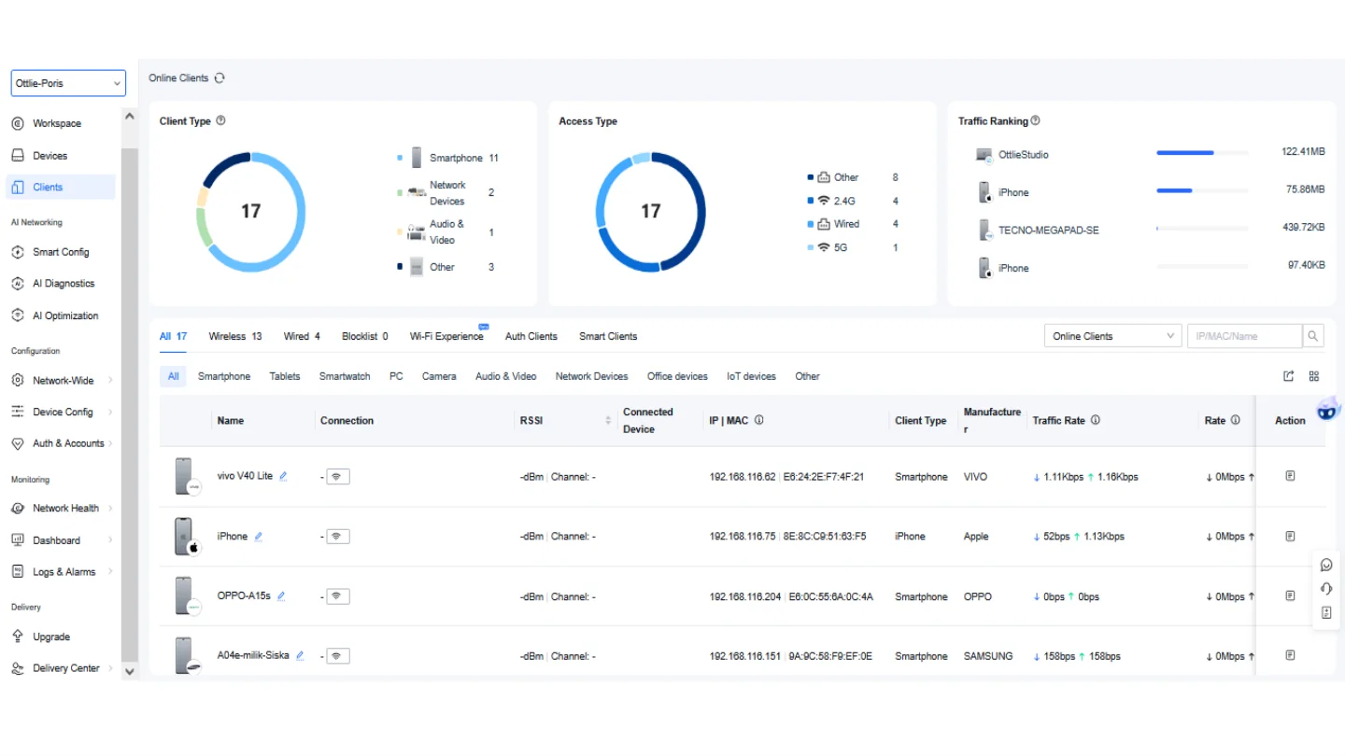
Task: Filter clients by Smartphone
Action: click(224, 376)
